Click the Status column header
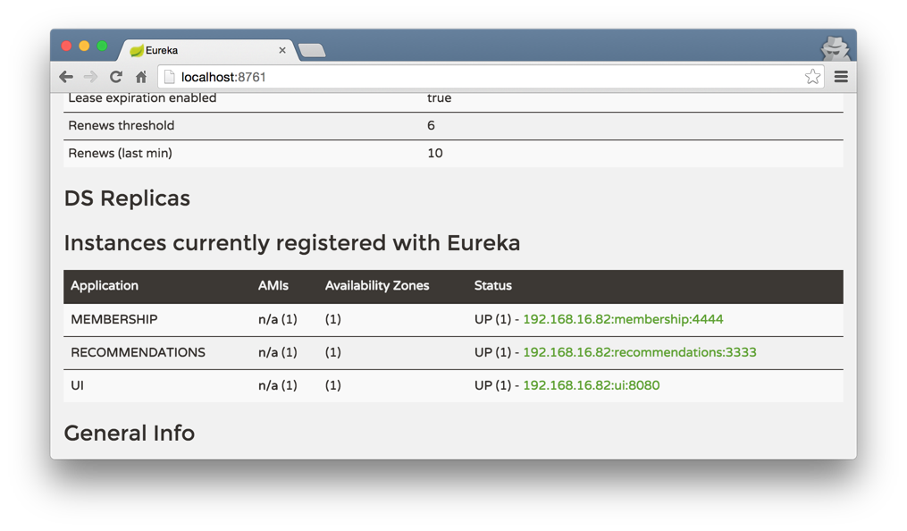 [493, 286]
